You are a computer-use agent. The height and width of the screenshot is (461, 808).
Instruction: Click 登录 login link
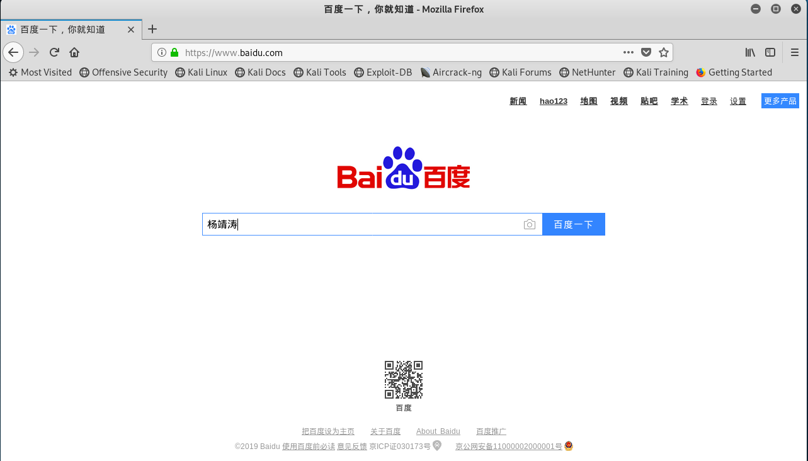709,101
